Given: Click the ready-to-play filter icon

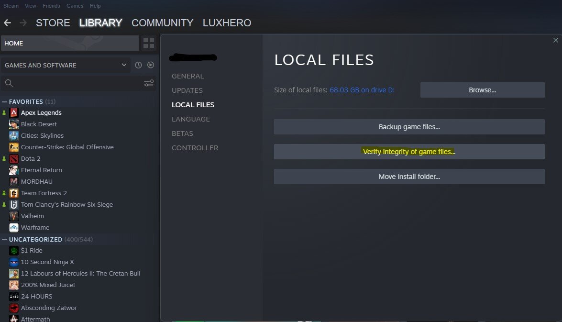Looking at the screenshot, I should 151,65.
